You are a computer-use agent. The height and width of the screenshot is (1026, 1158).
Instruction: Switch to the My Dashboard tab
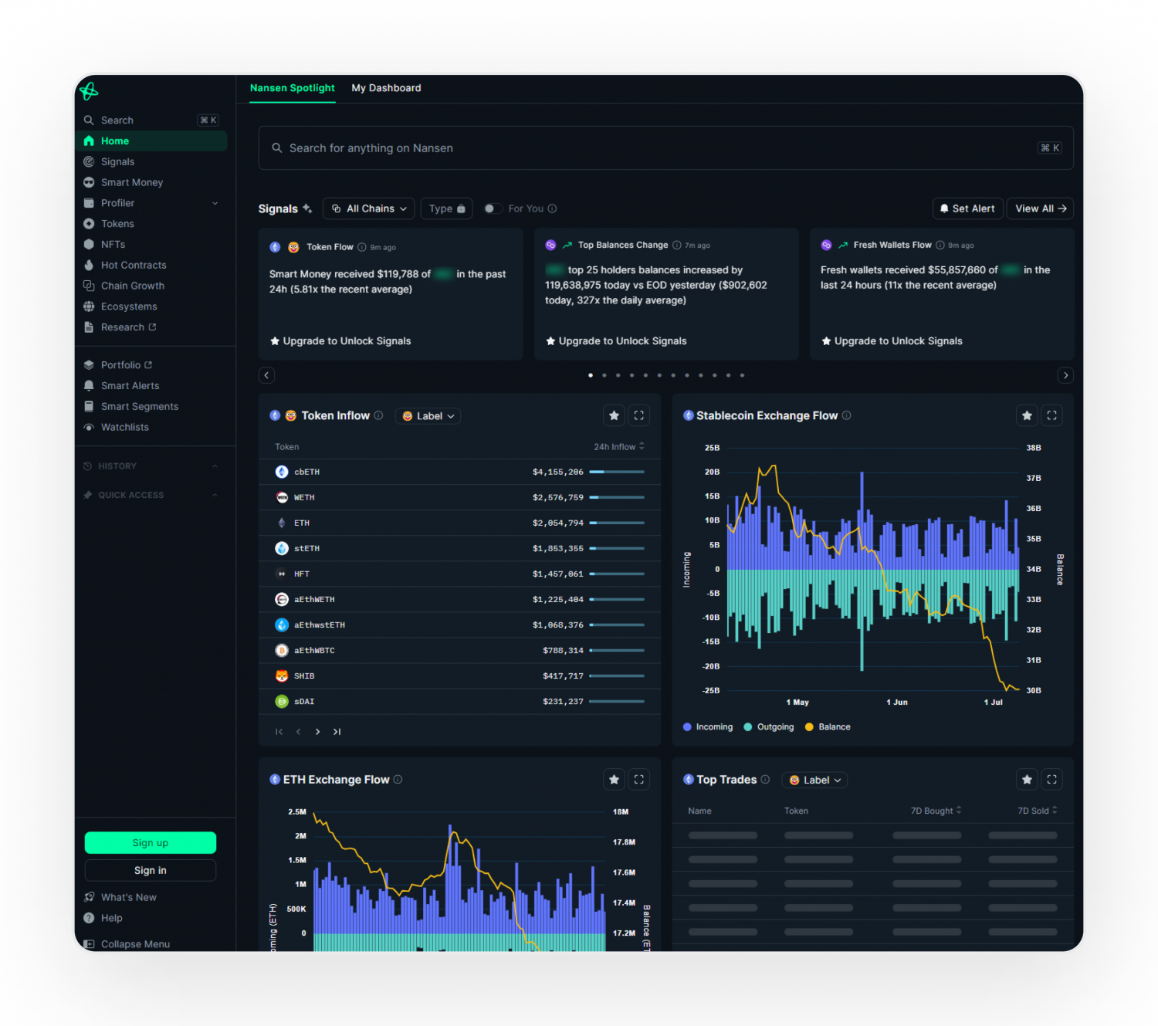pyautogui.click(x=386, y=88)
